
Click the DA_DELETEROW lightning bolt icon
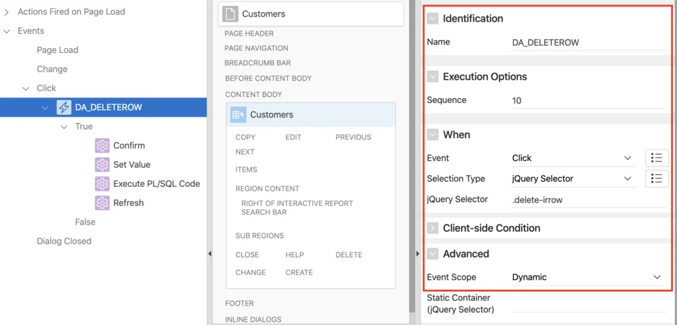tap(64, 108)
